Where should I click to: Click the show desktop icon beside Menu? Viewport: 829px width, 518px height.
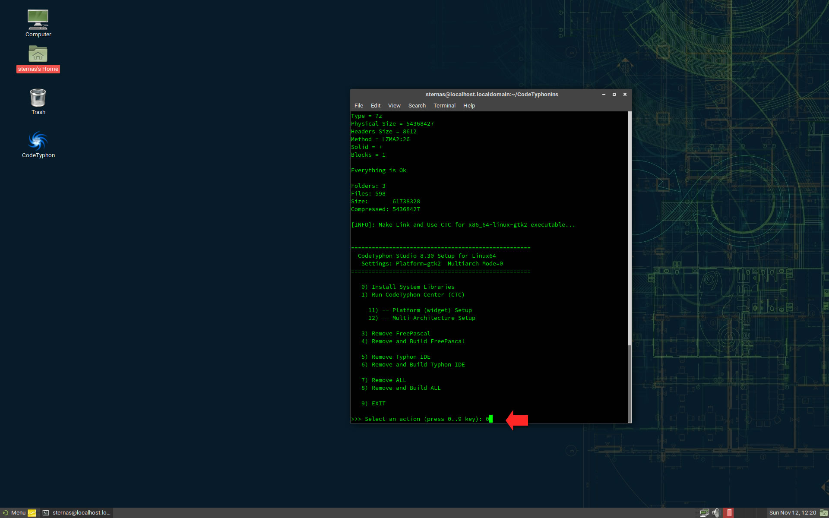click(32, 513)
